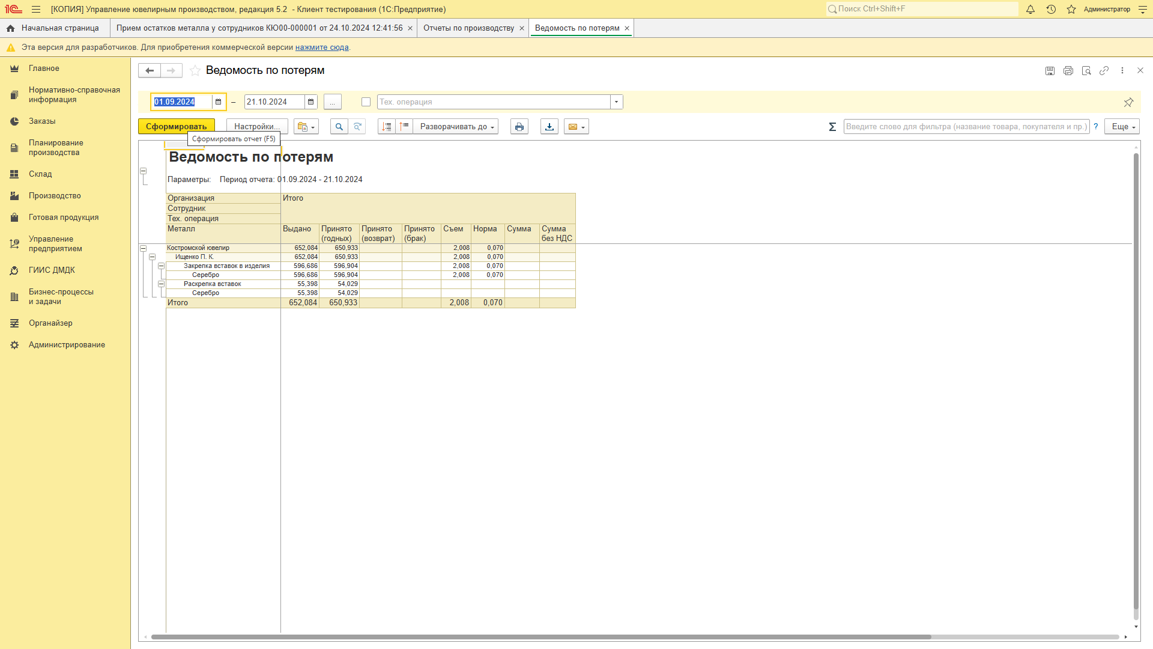Open Администратор user name
1153x649 pixels.
1107,10
